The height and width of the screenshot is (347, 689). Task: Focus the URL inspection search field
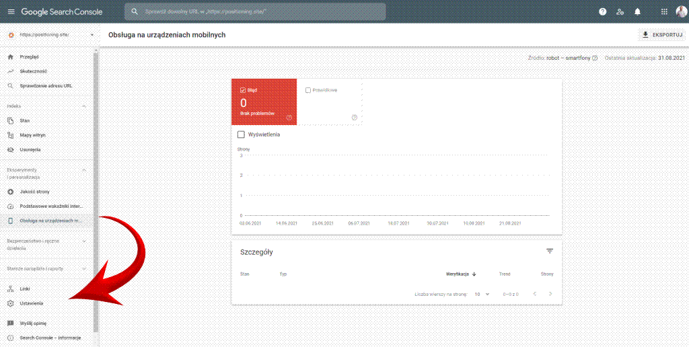tap(255, 12)
